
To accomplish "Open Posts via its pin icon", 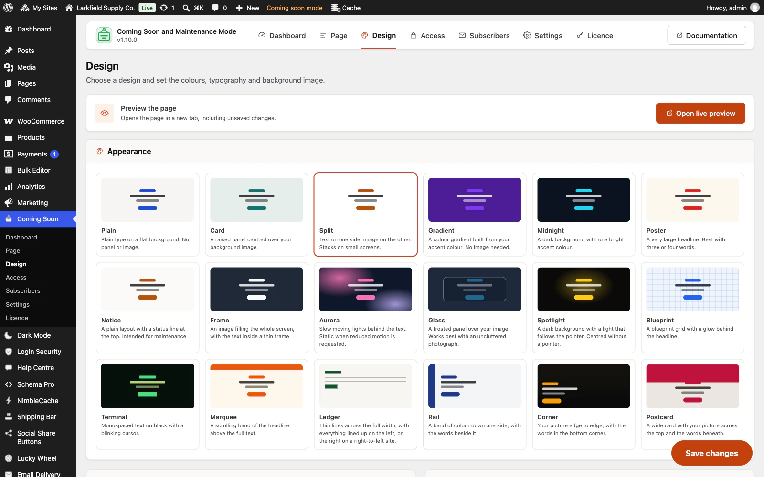I will tap(9, 51).
